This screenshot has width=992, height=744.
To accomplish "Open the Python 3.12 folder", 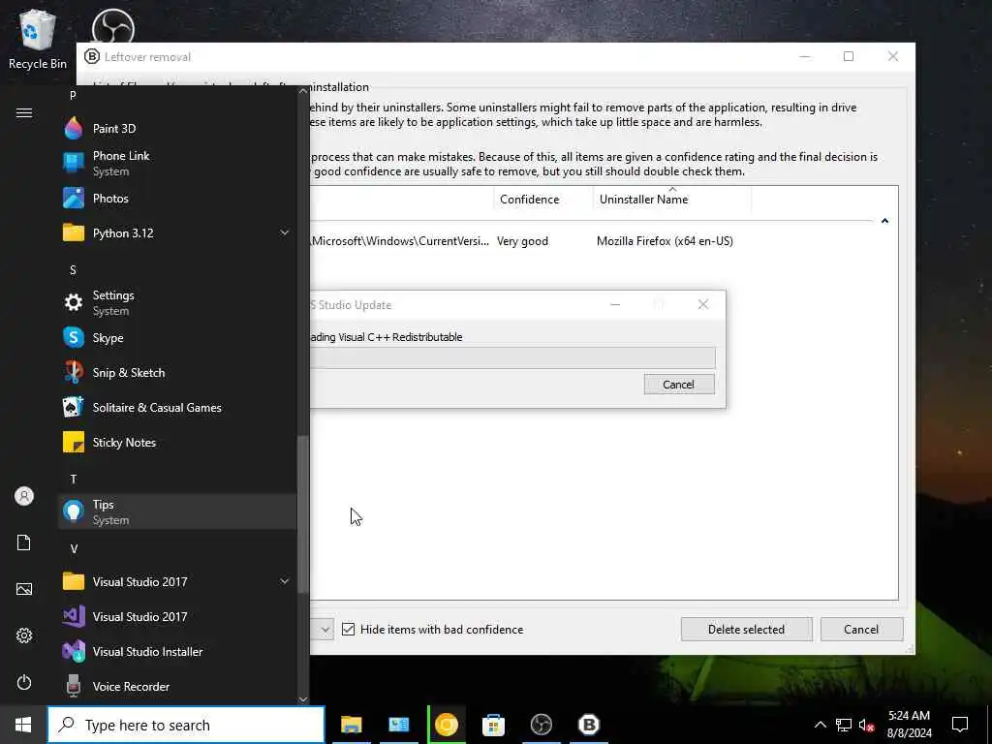I will coord(177,232).
